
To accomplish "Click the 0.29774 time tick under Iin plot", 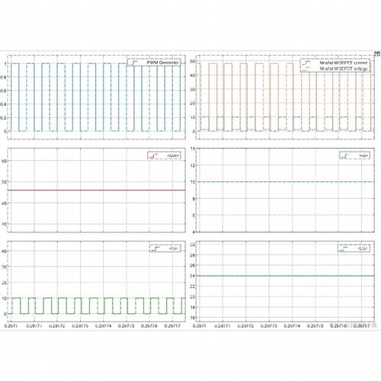I will (x=103, y=325).
